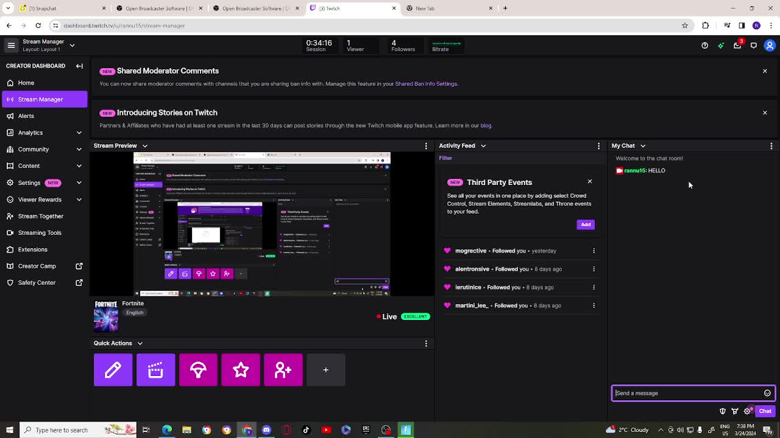Screen dimensions: 780x438
Task: Open Safety Center external link
Action: click(x=44, y=282)
